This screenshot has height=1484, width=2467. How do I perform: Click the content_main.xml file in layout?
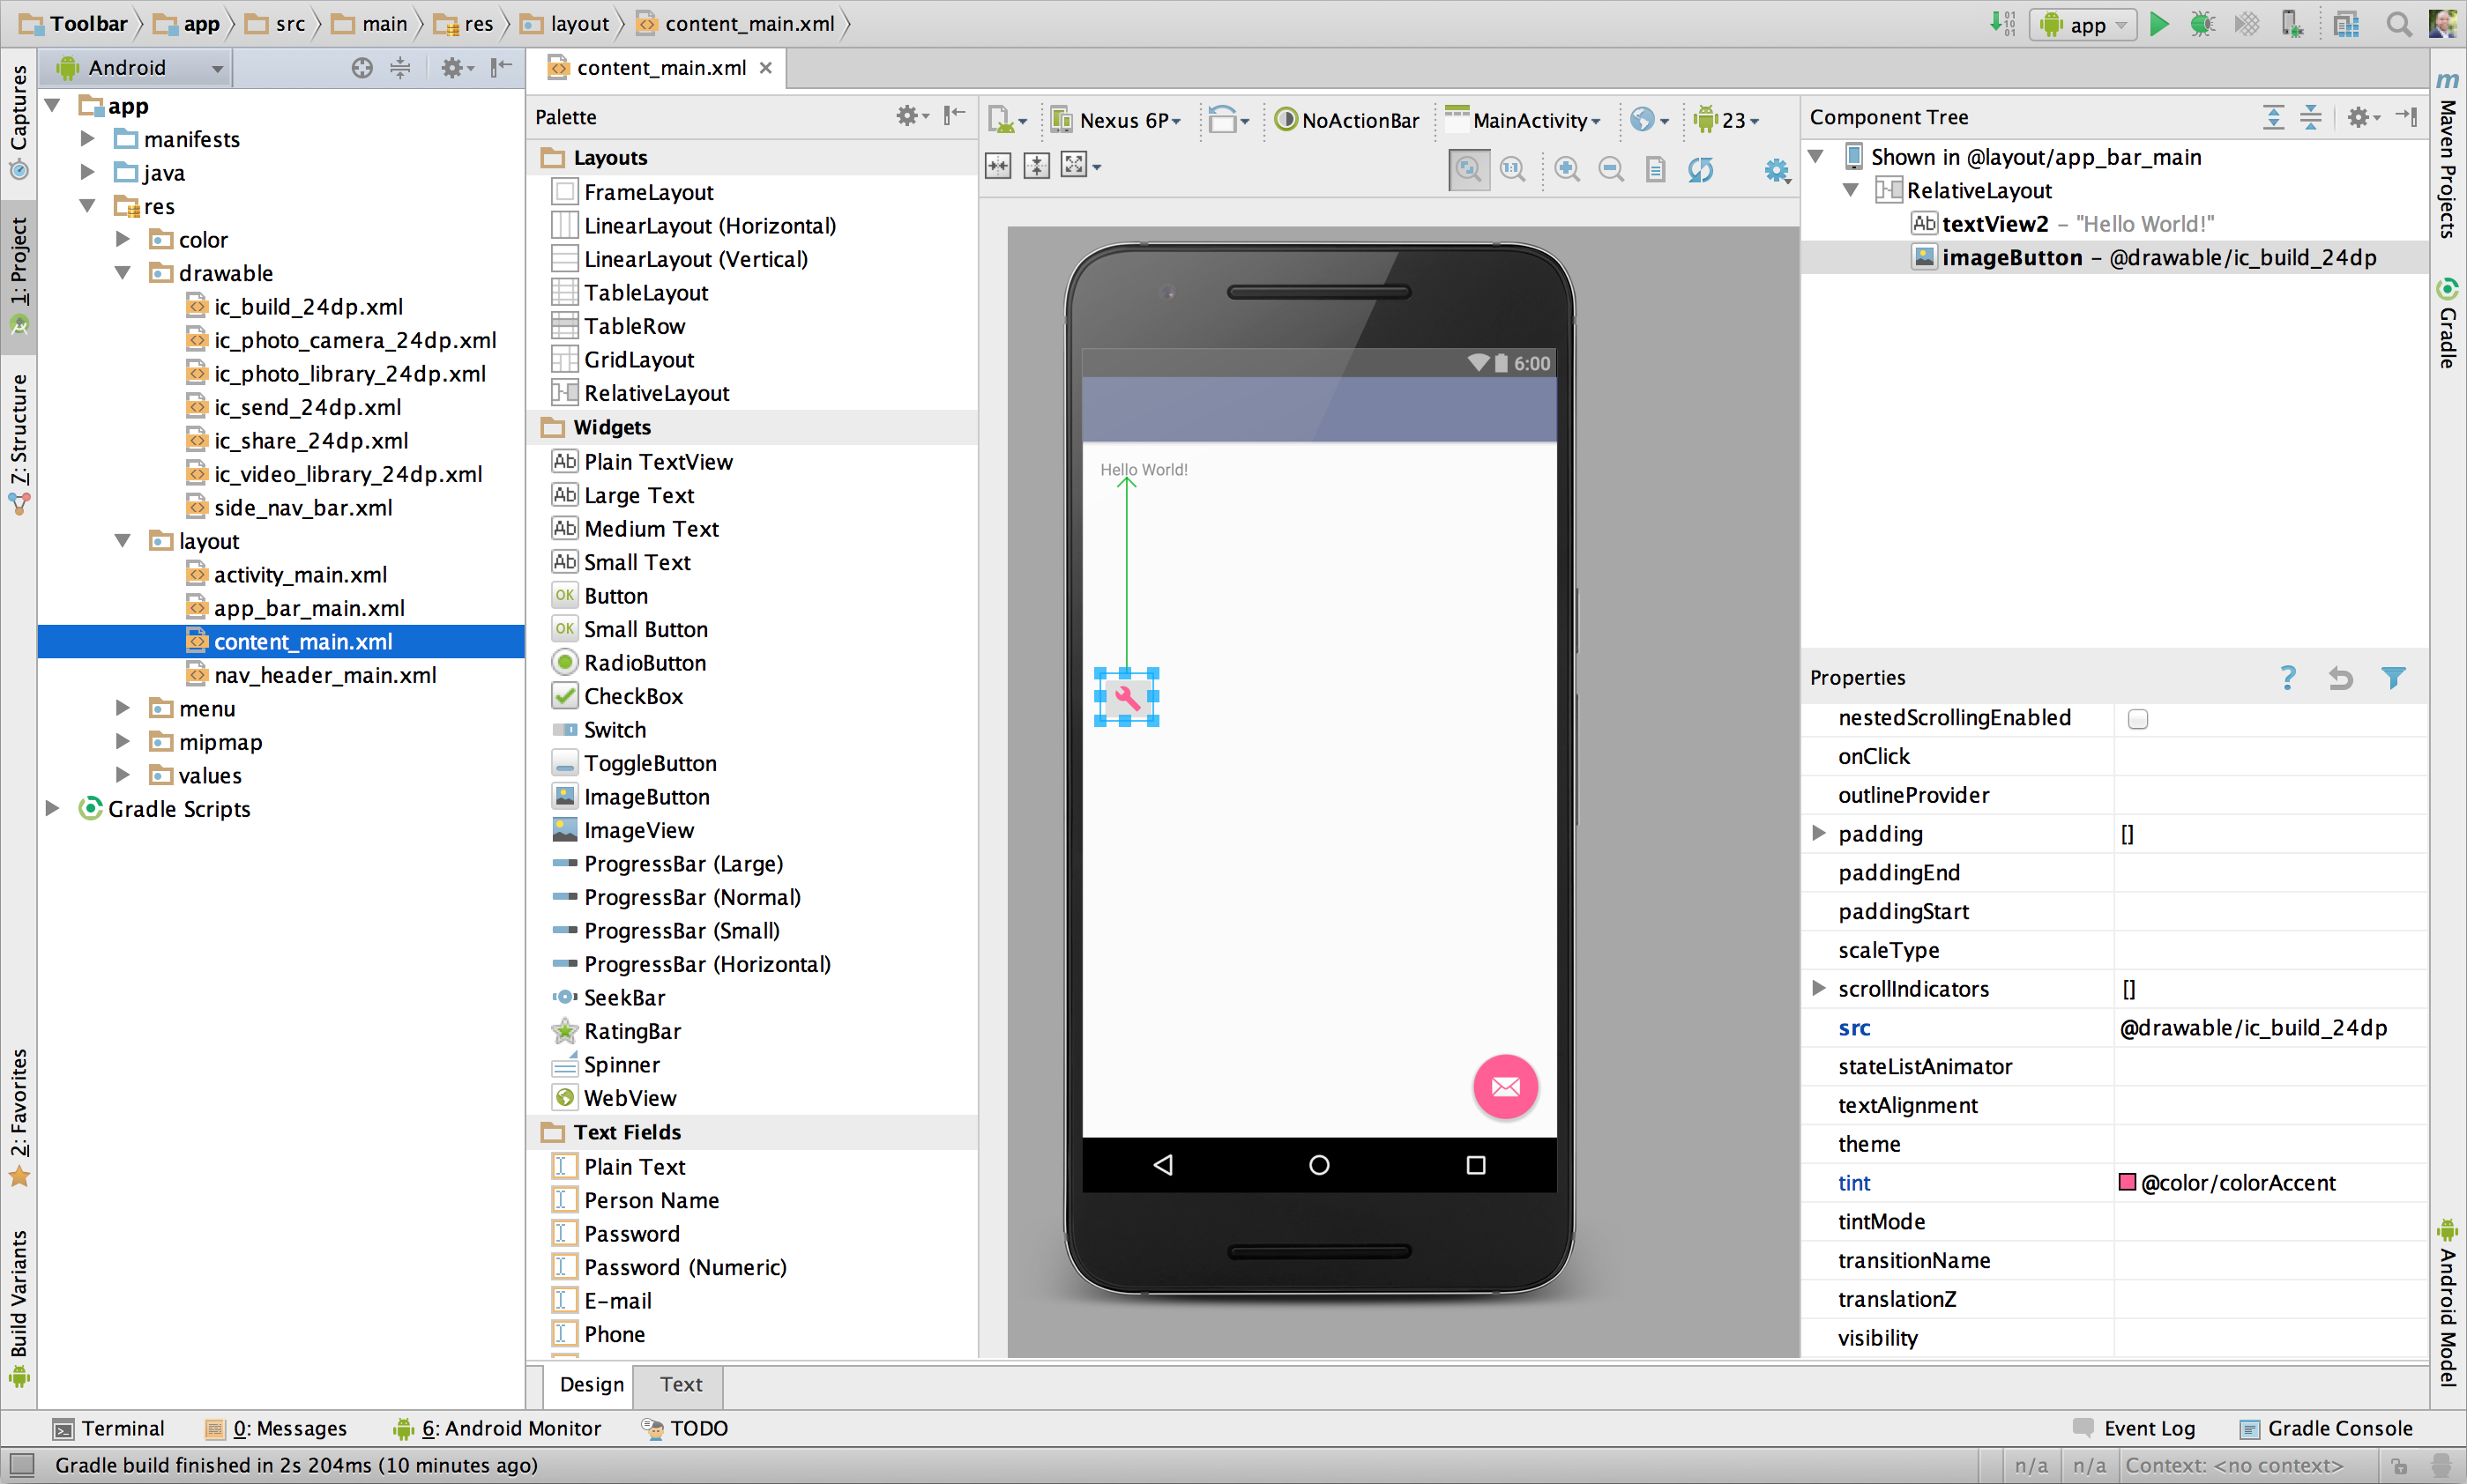tap(300, 641)
